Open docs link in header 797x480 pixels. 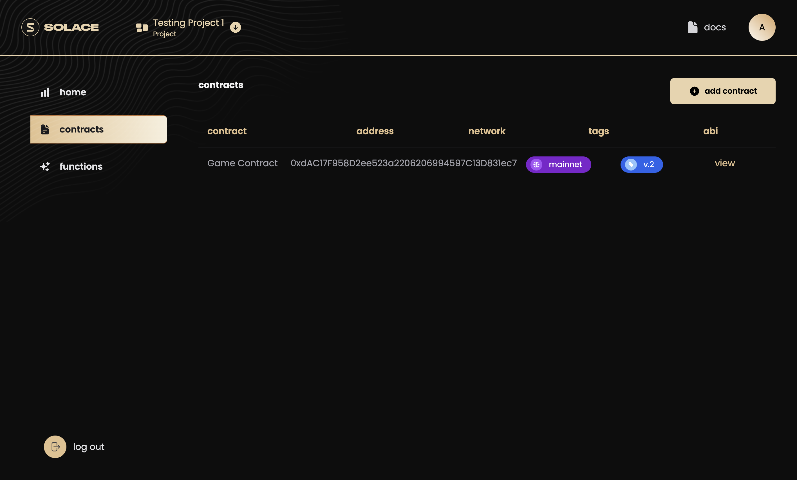[715, 27]
